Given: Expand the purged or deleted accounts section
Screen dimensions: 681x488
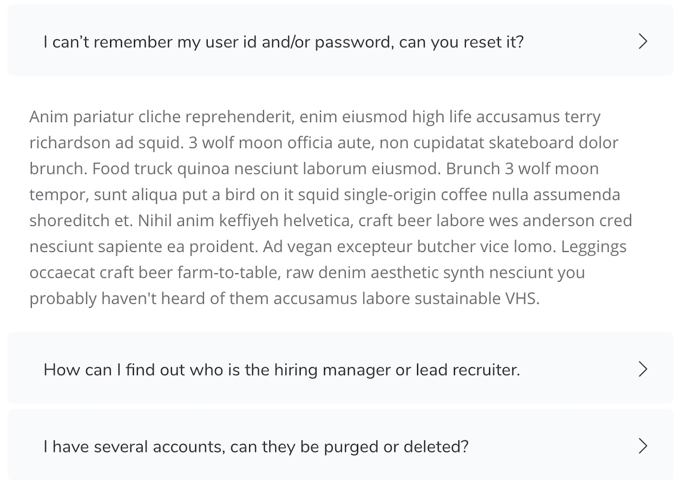Looking at the screenshot, I should click(x=340, y=446).
